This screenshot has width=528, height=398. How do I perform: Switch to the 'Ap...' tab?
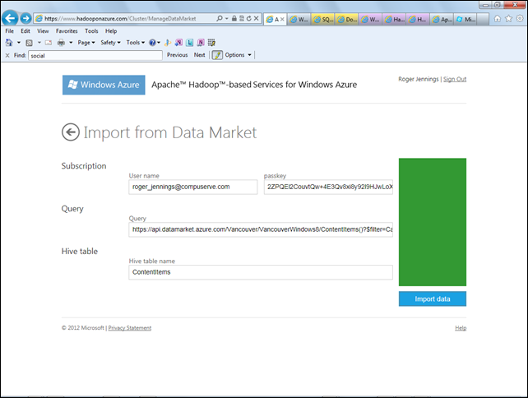click(x=442, y=20)
